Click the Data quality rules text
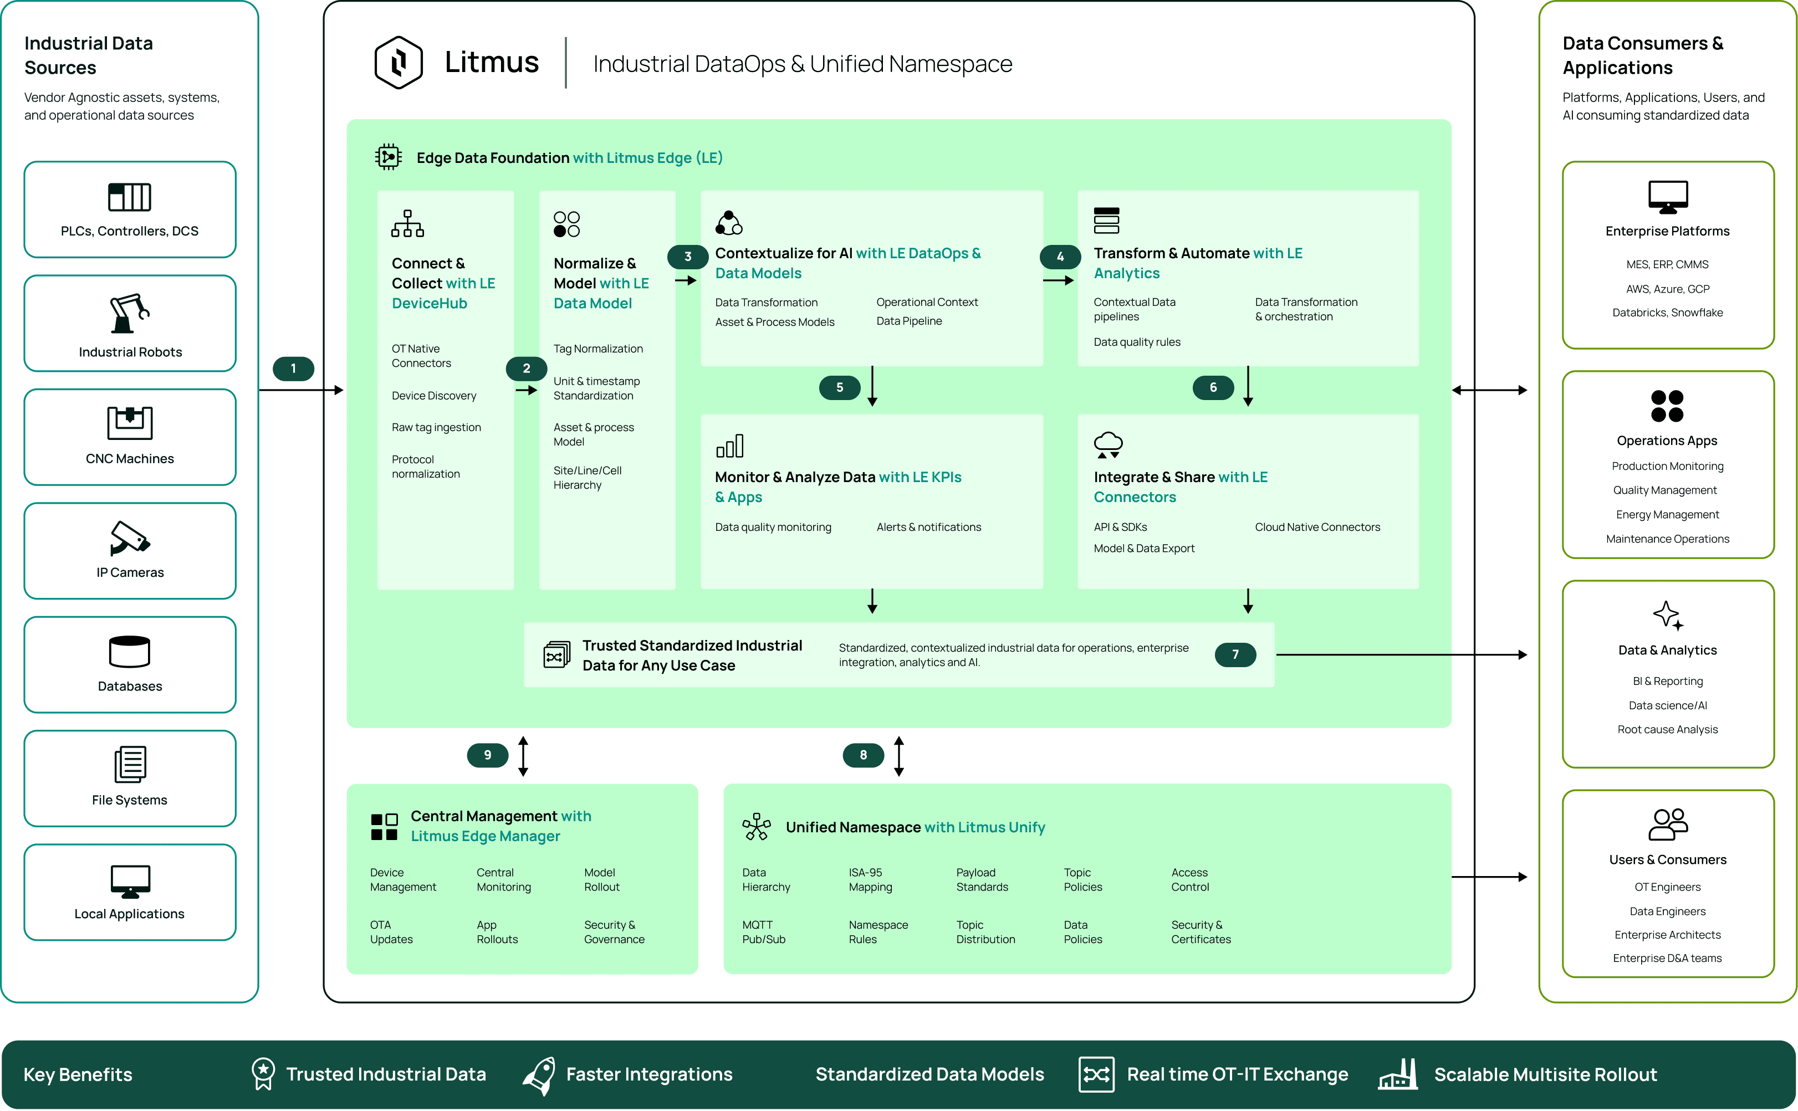Image resolution: width=1798 pixels, height=1111 pixels. pos(1137,342)
